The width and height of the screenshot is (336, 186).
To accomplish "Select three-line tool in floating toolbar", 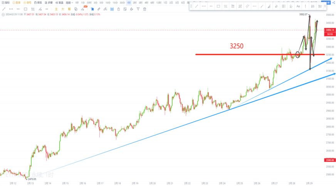I will tap(226, 6).
